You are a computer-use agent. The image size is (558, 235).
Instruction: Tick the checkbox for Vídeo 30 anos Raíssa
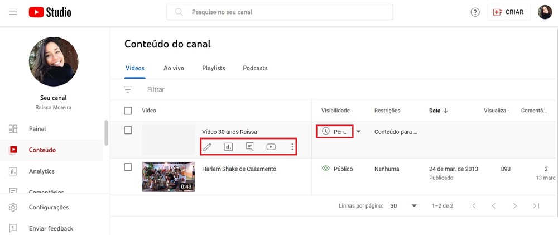click(128, 130)
